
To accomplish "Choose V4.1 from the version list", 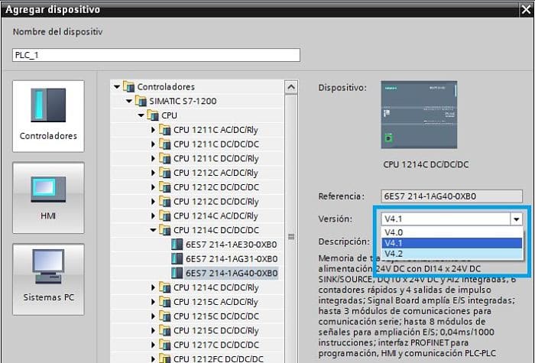I will 452,243.
